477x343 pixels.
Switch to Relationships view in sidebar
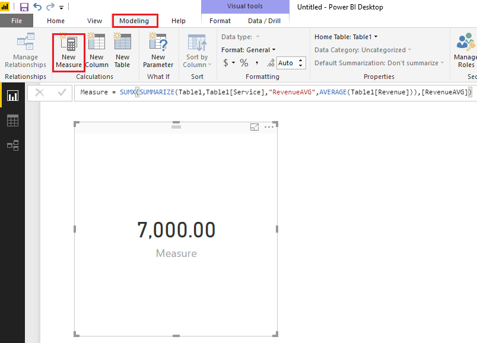pyautogui.click(x=12, y=145)
